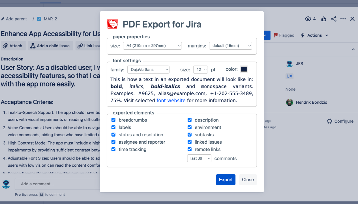The width and height of the screenshot is (358, 204).
Task: Click the JES assignee name
Action: (x=299, y=64)
